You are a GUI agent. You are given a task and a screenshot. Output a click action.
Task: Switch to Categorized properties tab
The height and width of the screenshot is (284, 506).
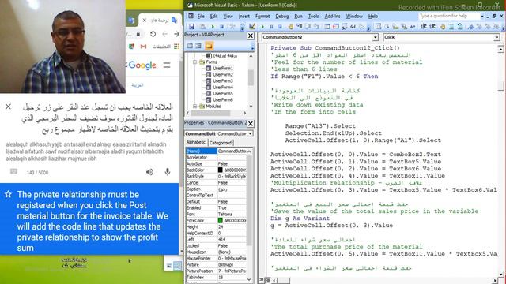click(x=221, y=143)
